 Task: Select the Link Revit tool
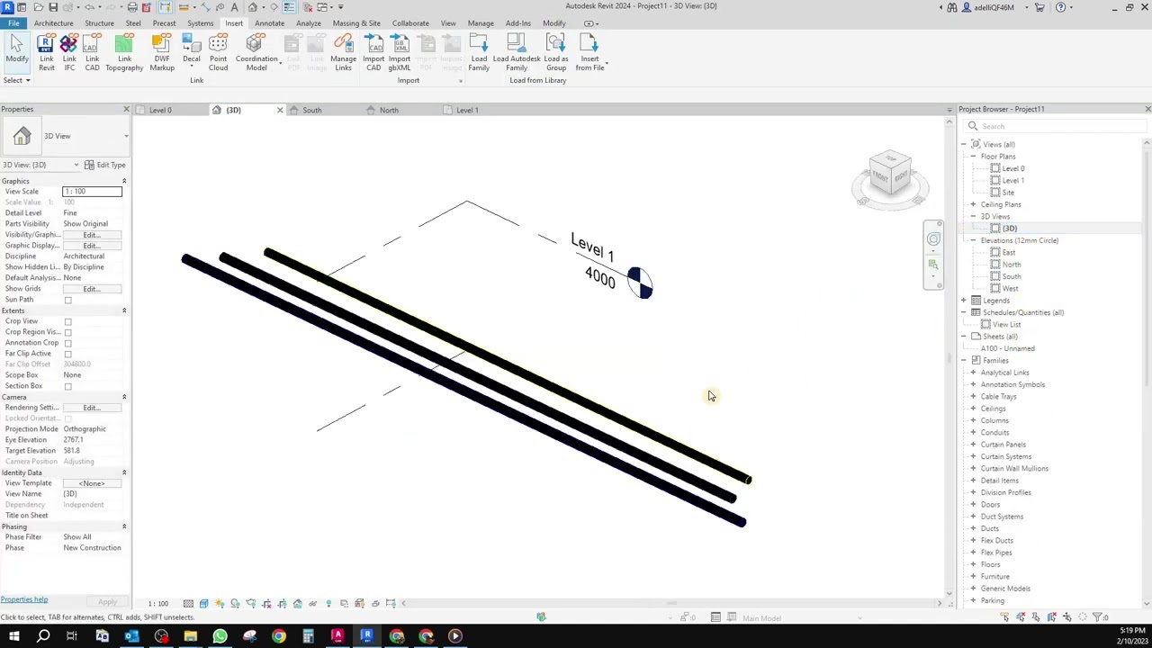(x=46, y=52)
